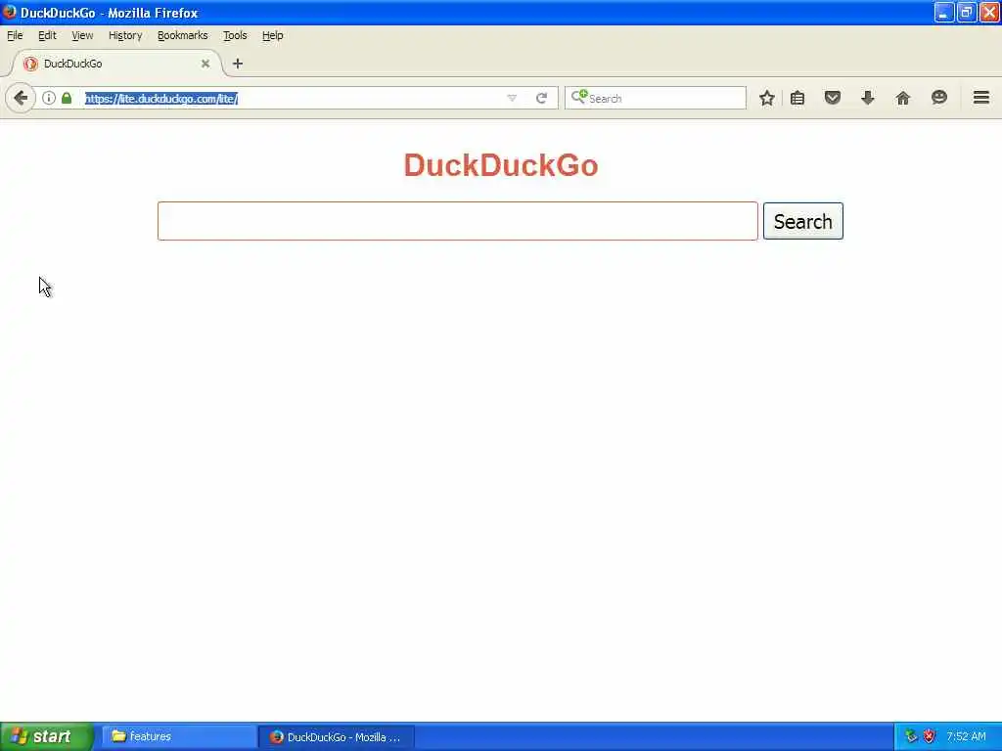This screenshot has height=751, width=1002.
Task: Open the File menu
Action: point(15,35)
